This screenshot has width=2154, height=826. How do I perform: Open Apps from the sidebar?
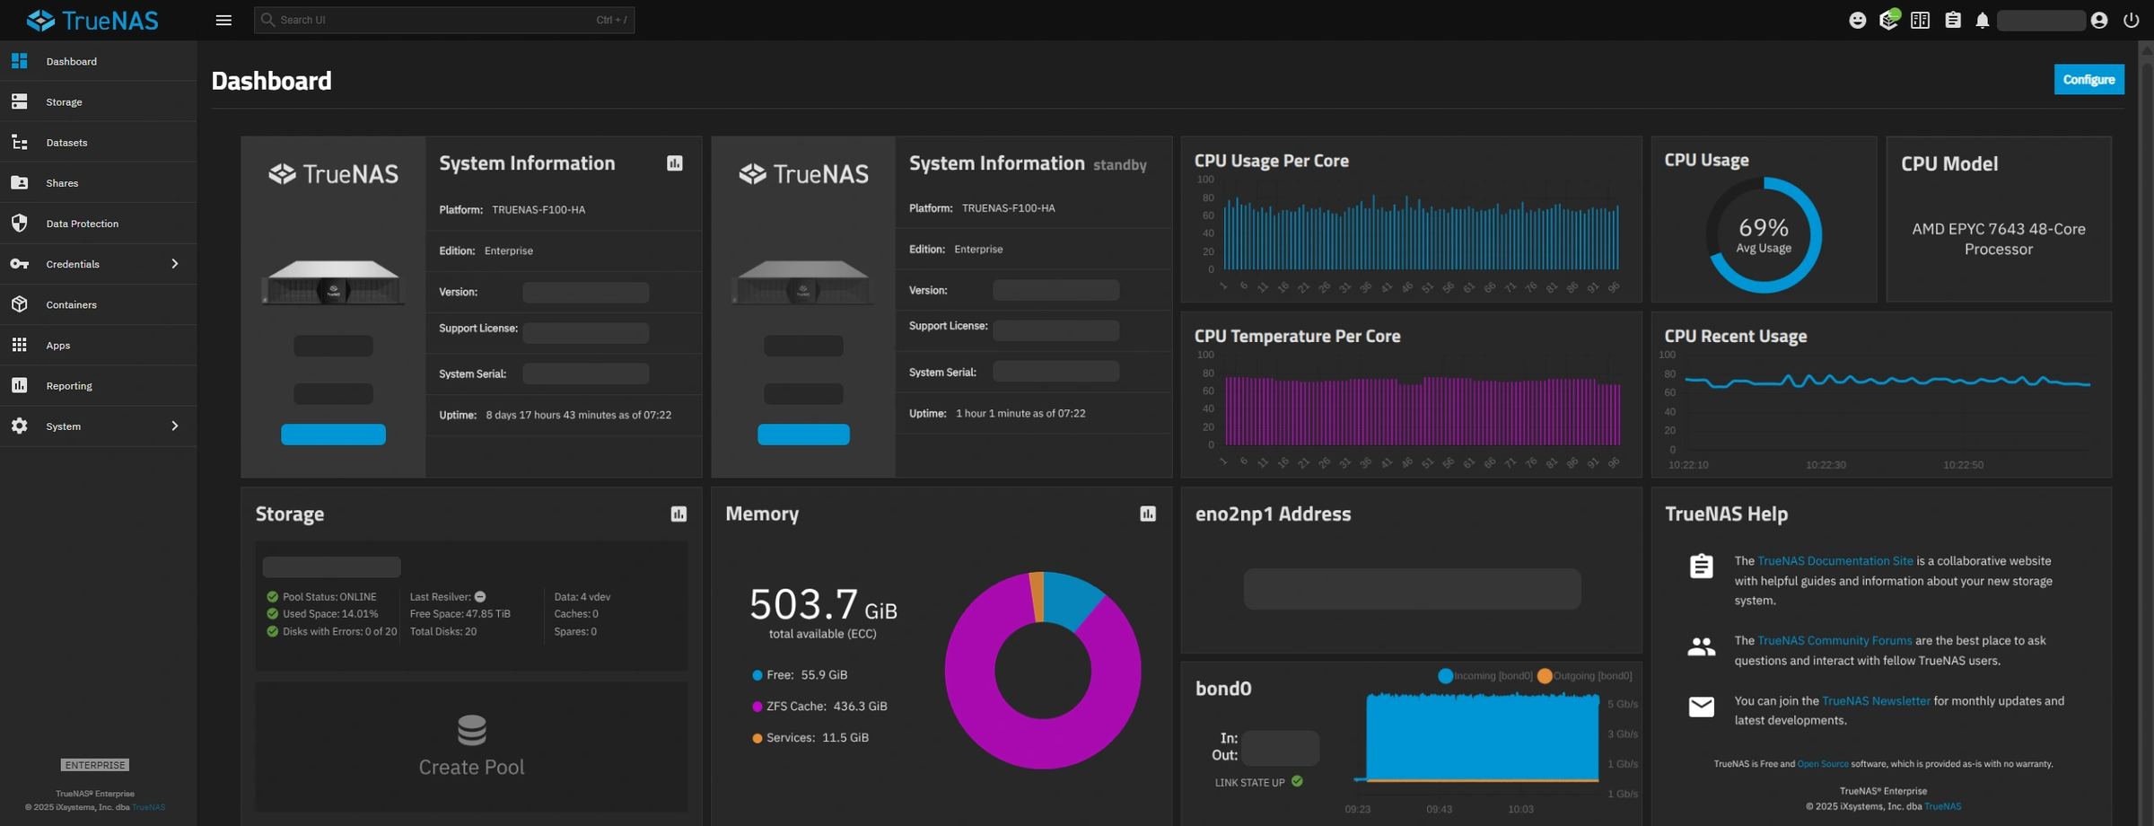(x=57, y=345)
